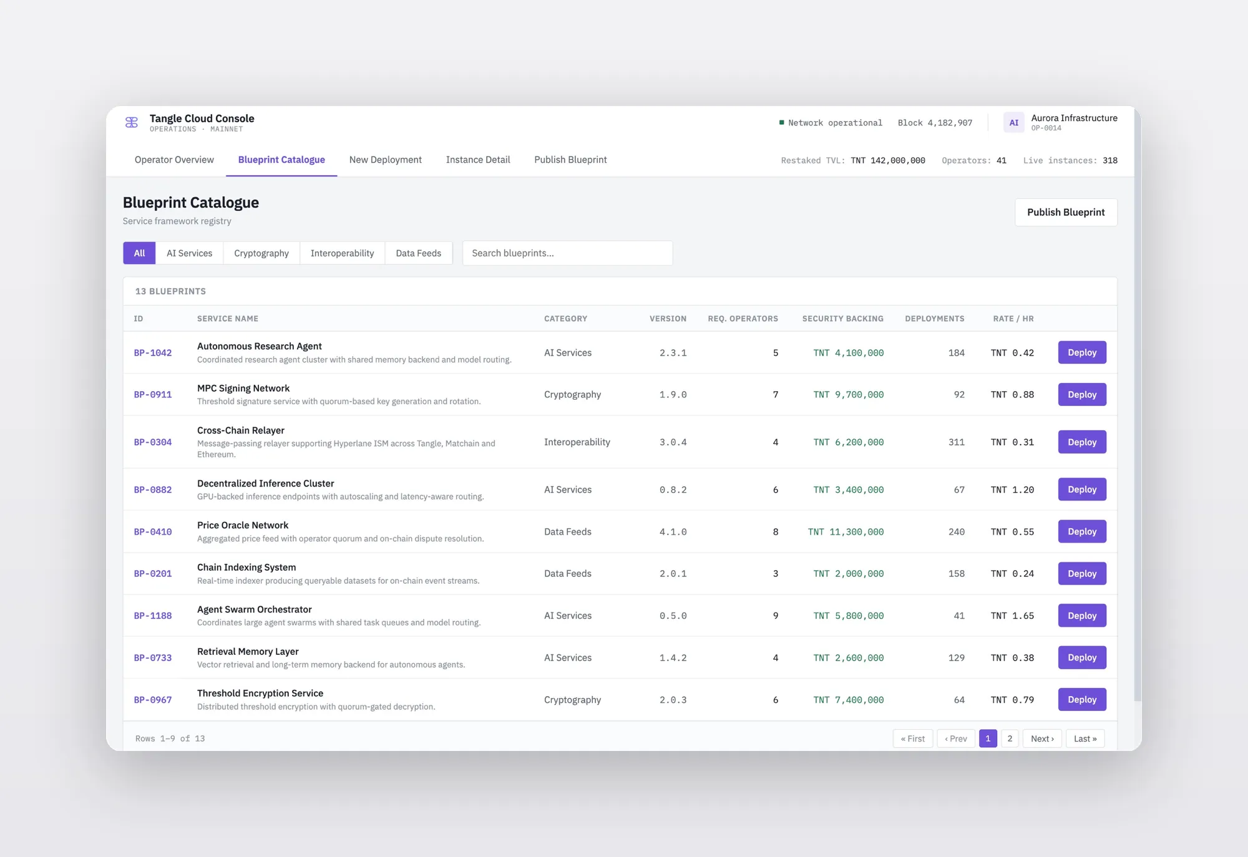Click the Publish Blueprint button
1248x857 pixels.
[1066, 212]
